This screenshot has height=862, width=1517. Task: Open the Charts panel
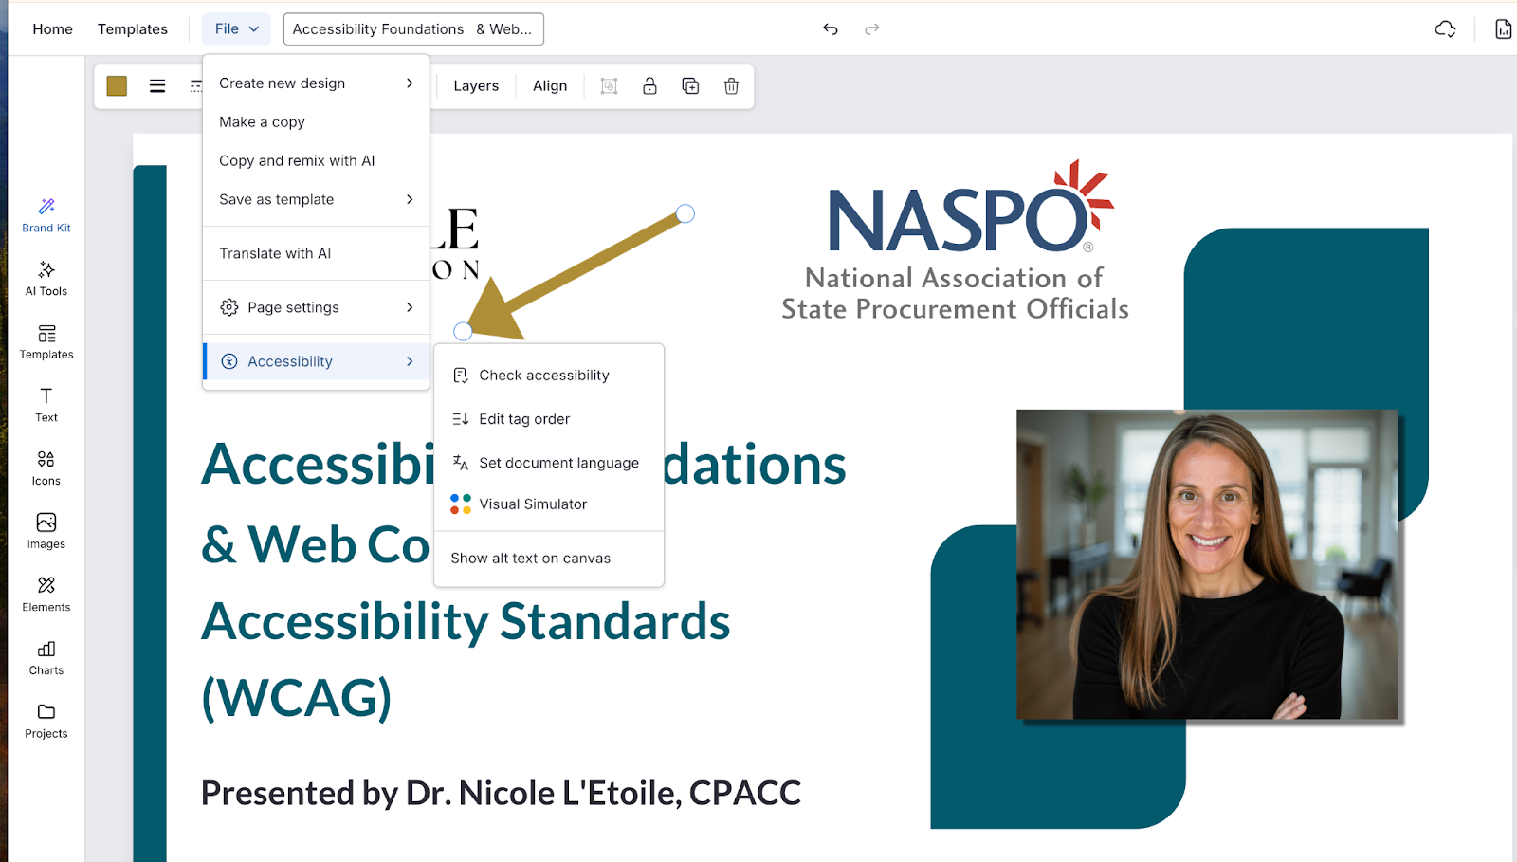pyautogui.click(x=45, y=658)
